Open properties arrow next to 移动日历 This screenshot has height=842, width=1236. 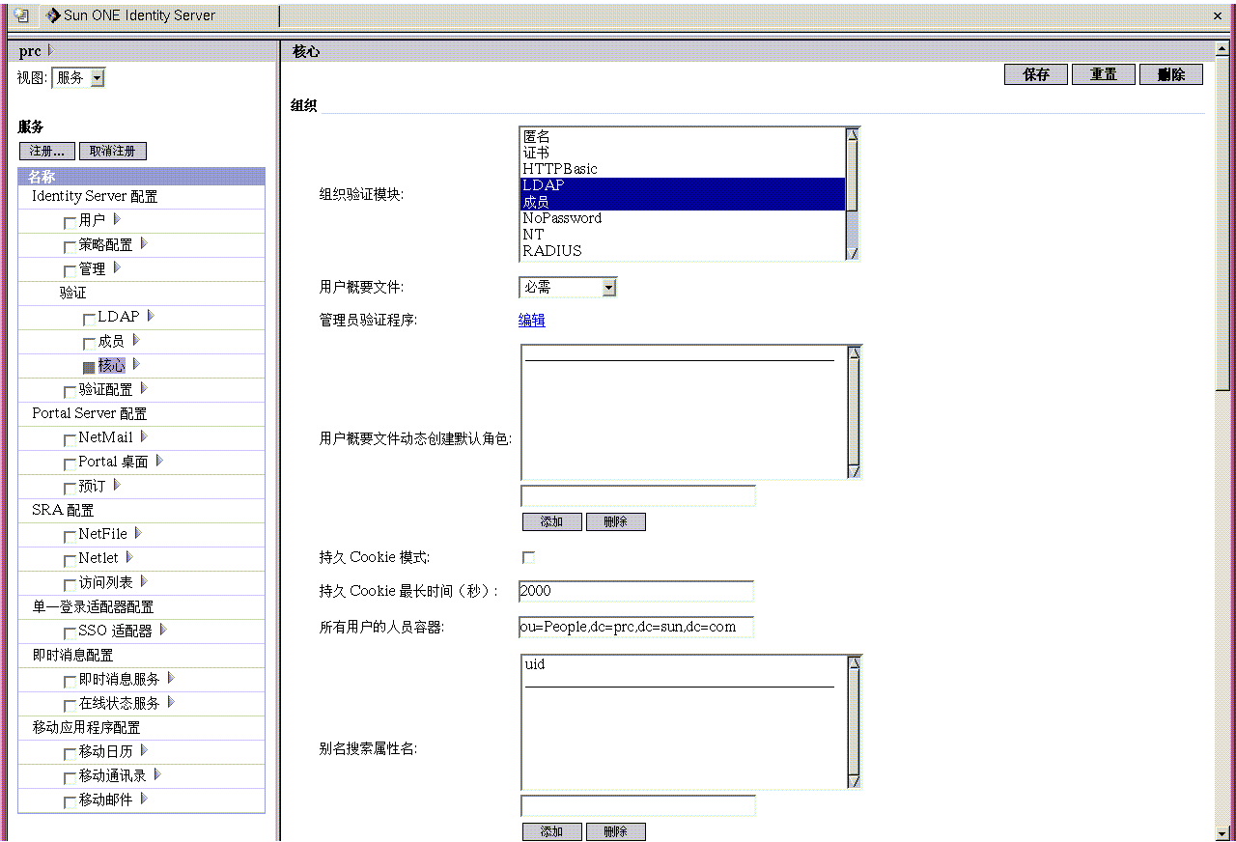[x=144, y=750]
